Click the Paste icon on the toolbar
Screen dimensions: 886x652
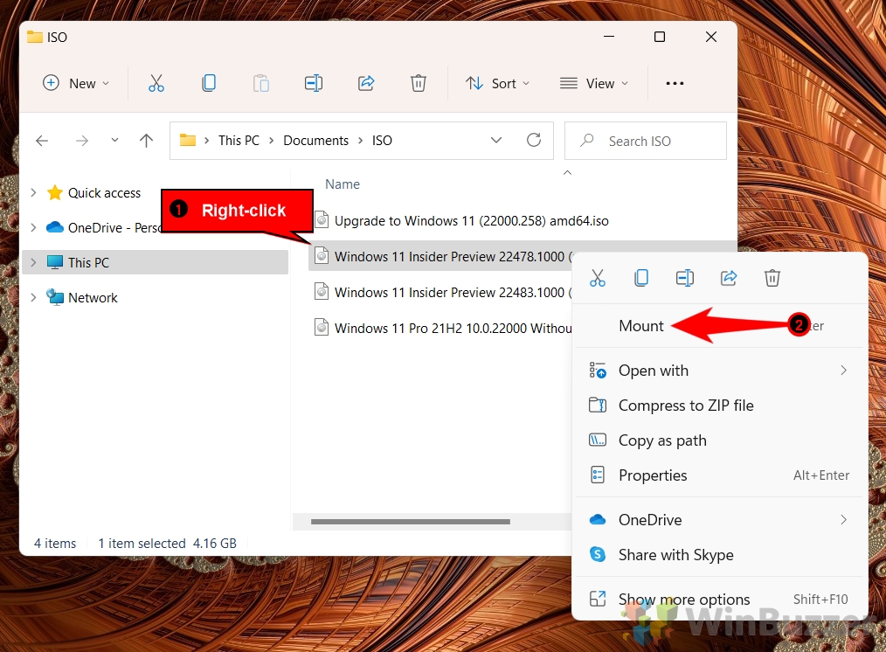[x=260, y=83]
